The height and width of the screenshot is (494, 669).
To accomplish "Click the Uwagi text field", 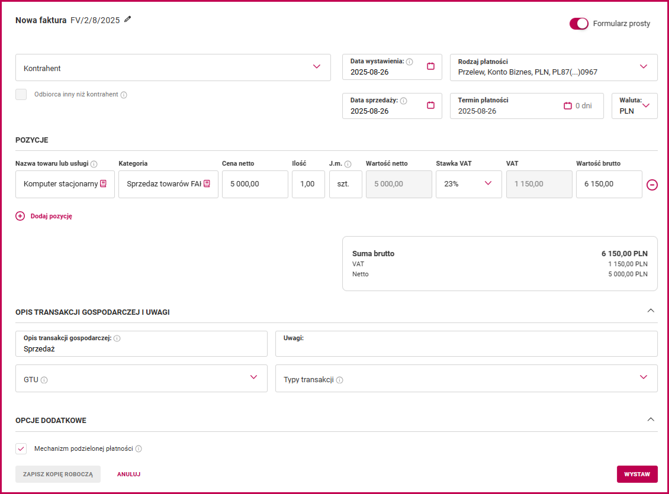I will (x=467, y=344).
